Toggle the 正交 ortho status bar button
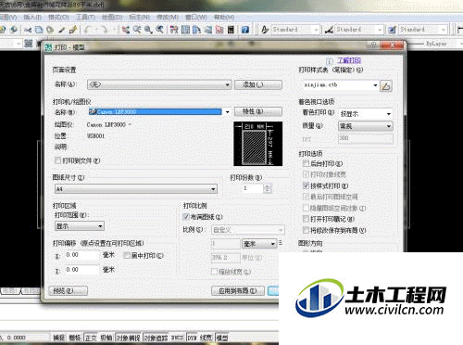This screenshot has width=463, height=345. pos(91,338)
